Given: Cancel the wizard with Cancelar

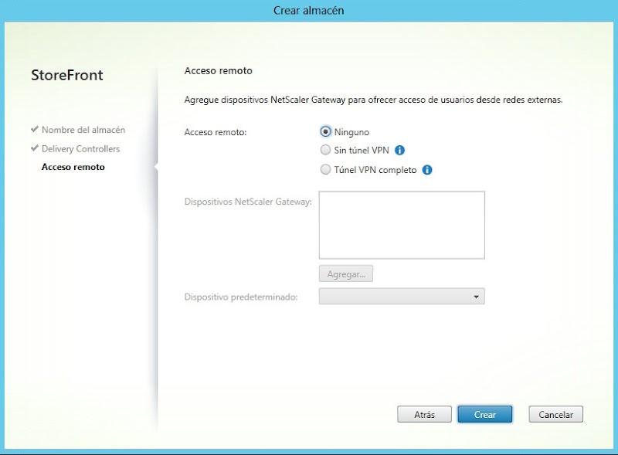Looking at the screenshot, I should [555, 414].
